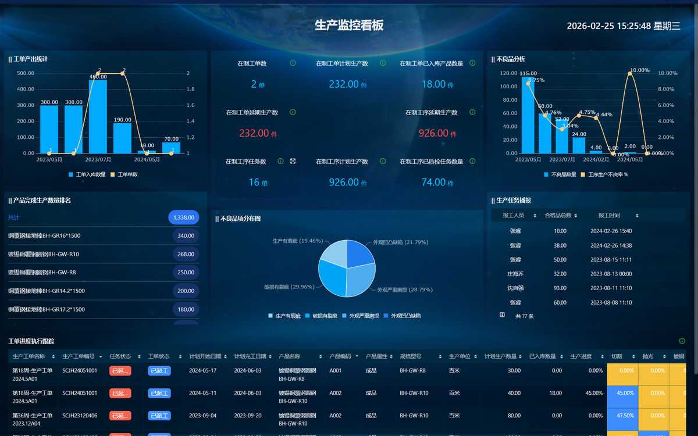Toggle 工序生产不良率 % legend series
Viewport: 698px width, 436px height.
(604, 174)
